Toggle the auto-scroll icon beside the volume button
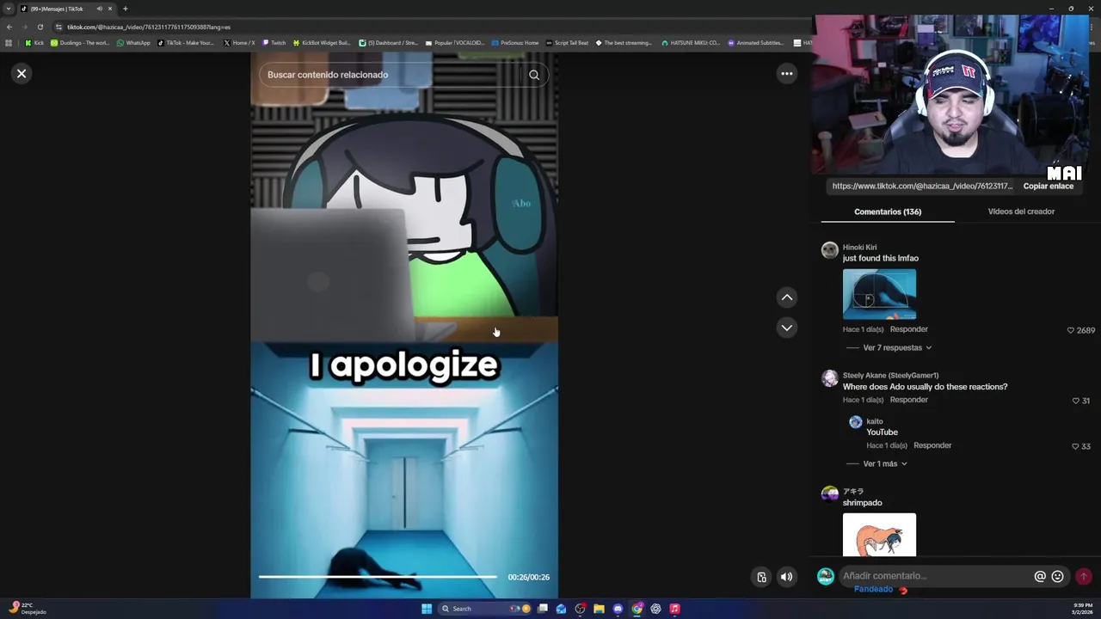Screen dimensions: 1101x619 pyautogui.click(x=761, y=577)
